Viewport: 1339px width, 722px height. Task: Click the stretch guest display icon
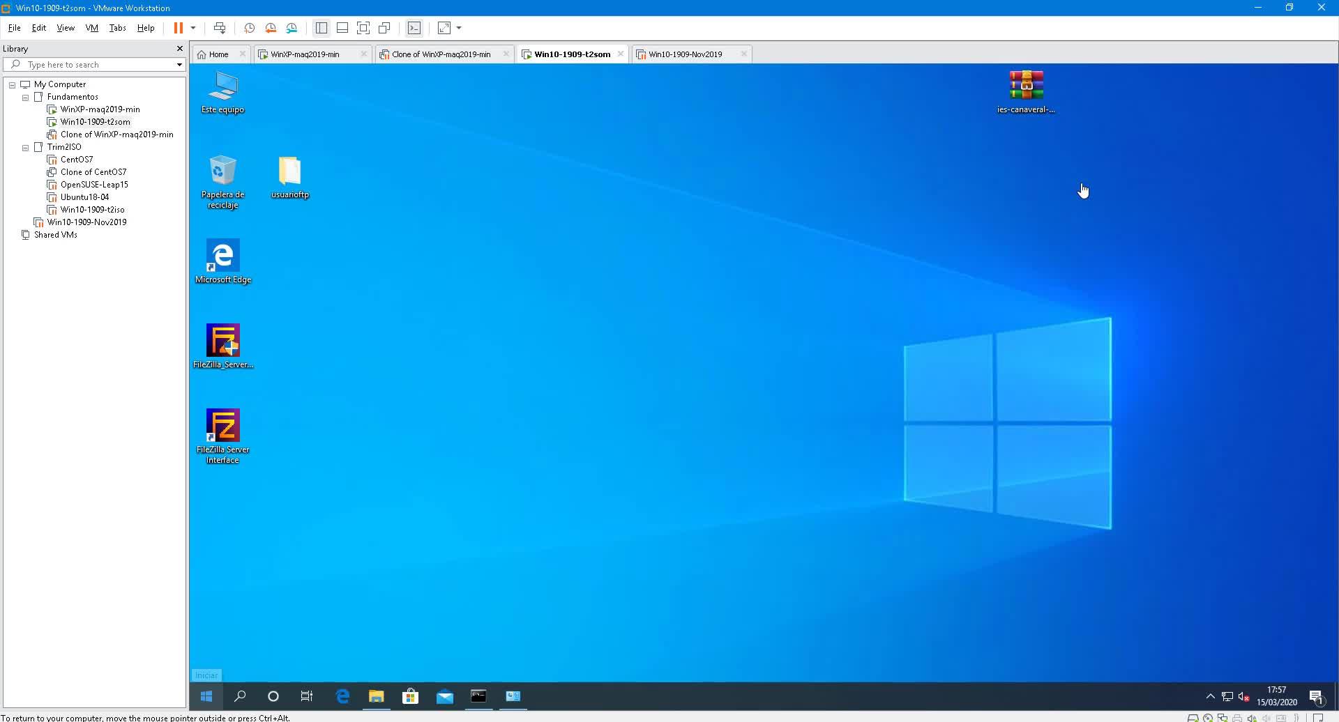[x=444, y=28]
